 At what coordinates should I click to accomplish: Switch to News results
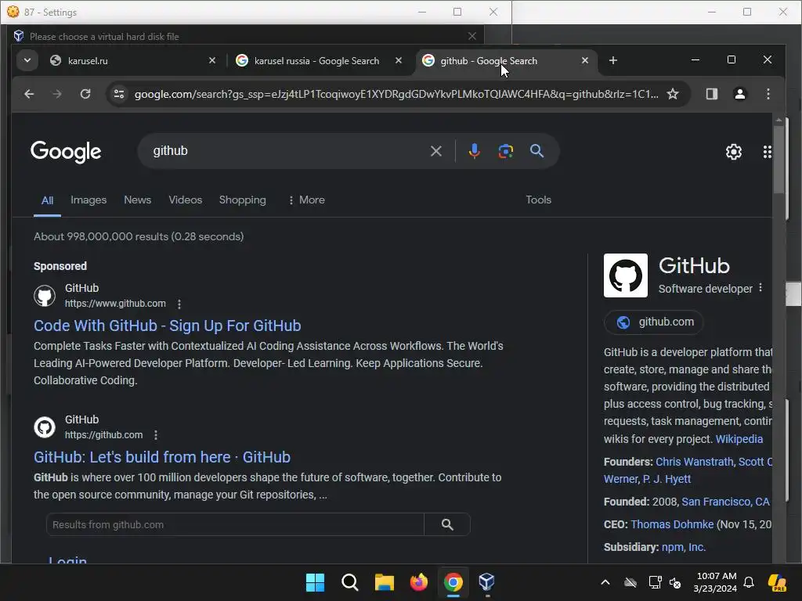coord(138,200)
